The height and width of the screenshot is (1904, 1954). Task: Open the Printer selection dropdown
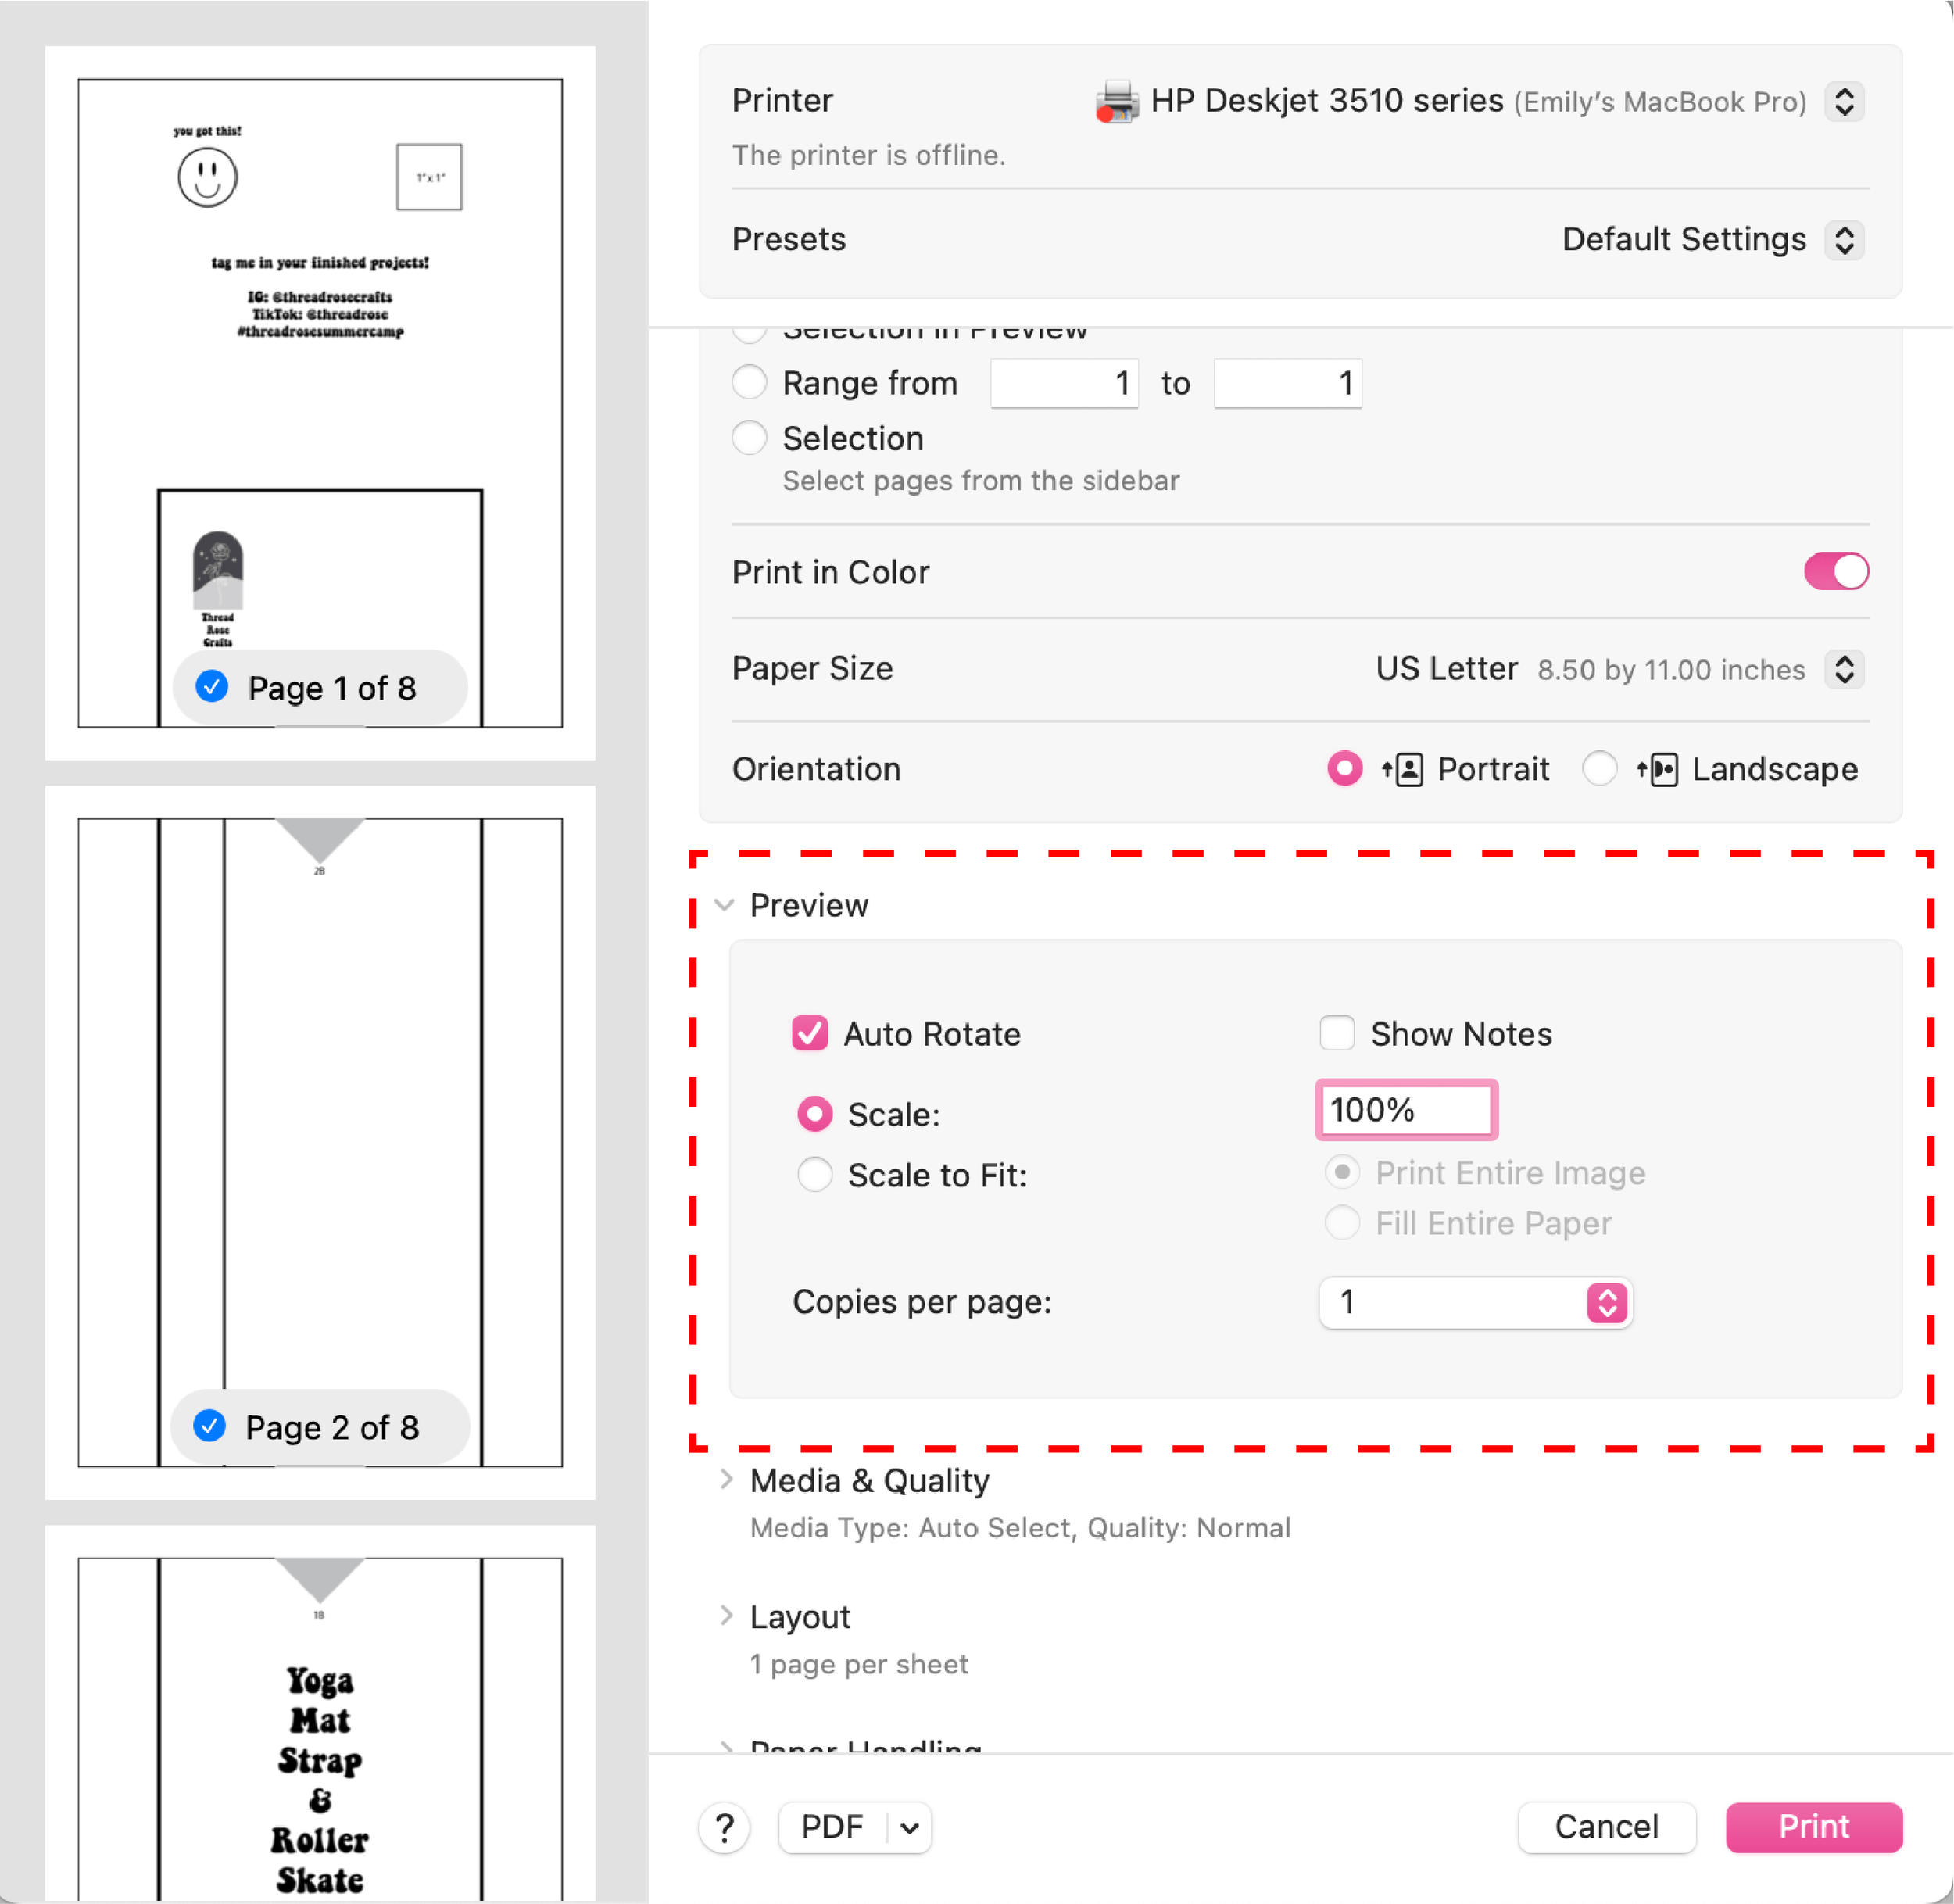[x=1845, y=101]
